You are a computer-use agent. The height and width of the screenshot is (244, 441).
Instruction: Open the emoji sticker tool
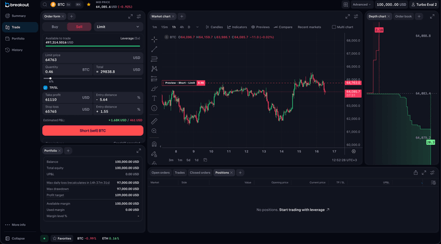pyautogui.click(x=154, y=108)
